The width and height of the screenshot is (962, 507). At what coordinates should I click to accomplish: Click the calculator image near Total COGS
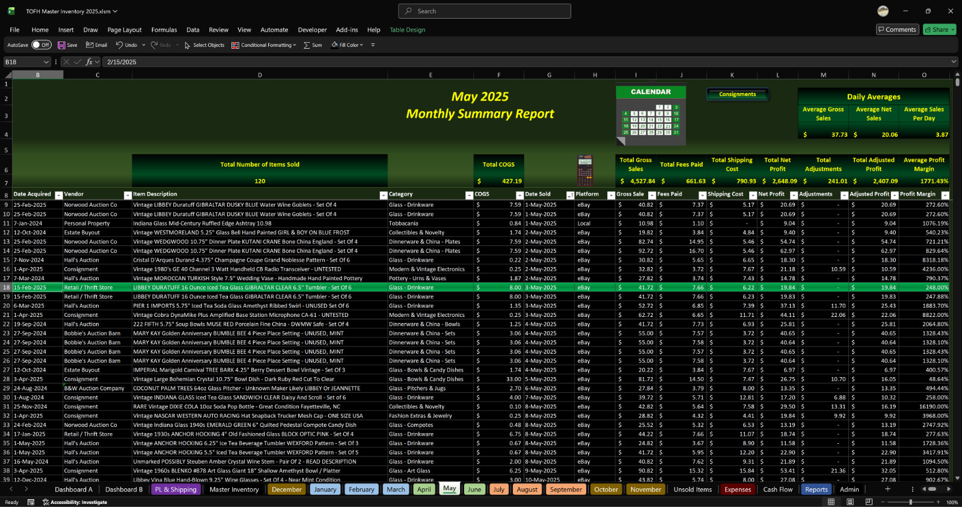click(584, 170)
